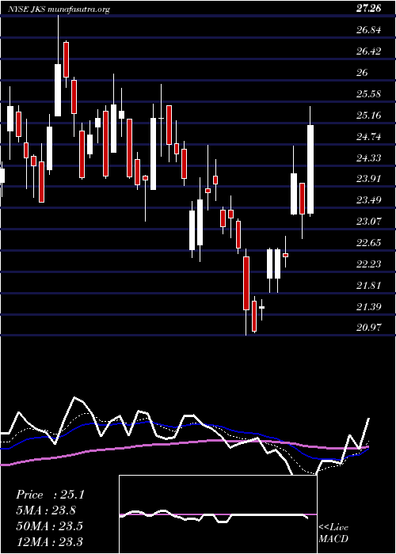396x554 pixels.
Task: Click the 25.58 price level label
Action: point(368,93)
